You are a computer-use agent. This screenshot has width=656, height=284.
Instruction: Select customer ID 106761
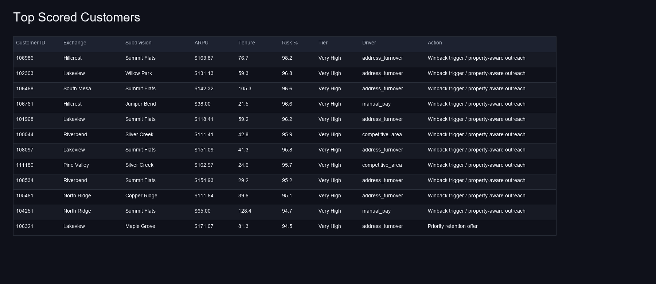(x=25, y=104)
